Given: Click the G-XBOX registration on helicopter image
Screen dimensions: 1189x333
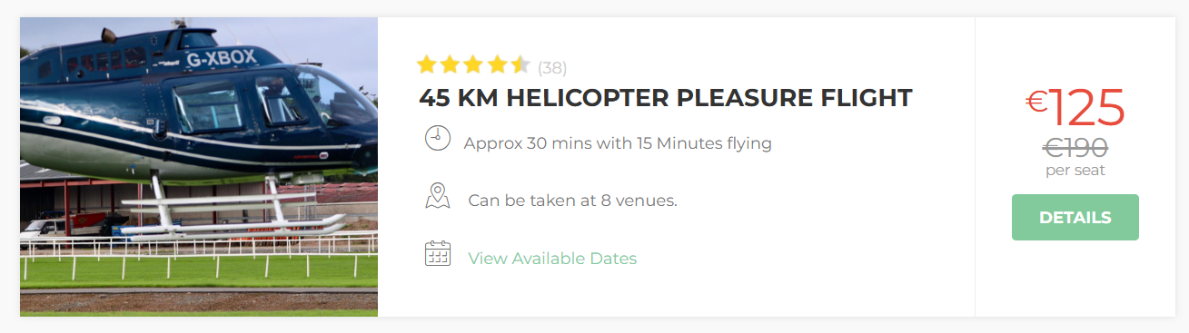Looking at the screenshot, I should [221, 60].
